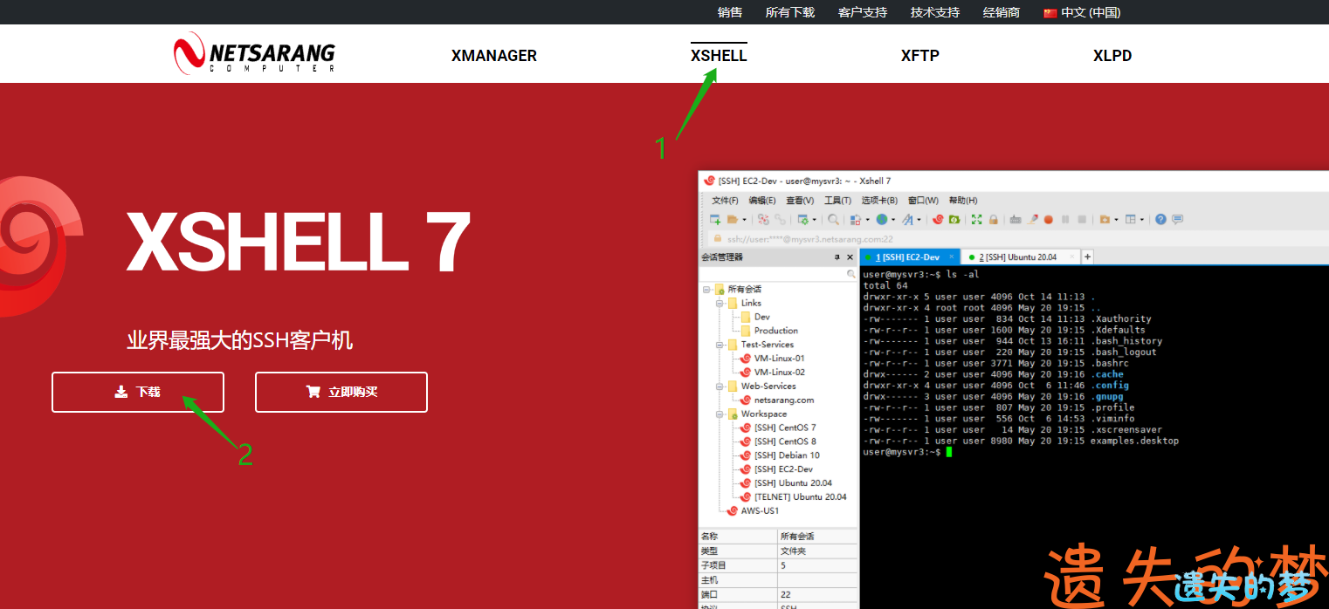Click the 立即购买 buy now button
Screen dimensions: 1329x609
point(341,392)
